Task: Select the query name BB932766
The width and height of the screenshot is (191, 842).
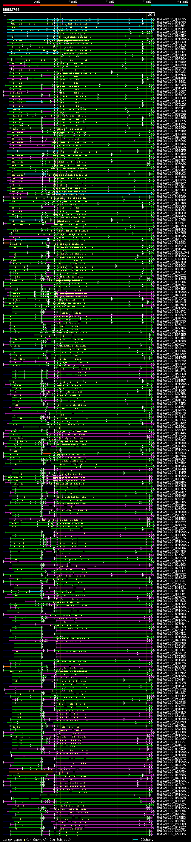Action: pyautogui.click(x=11, y=10)
